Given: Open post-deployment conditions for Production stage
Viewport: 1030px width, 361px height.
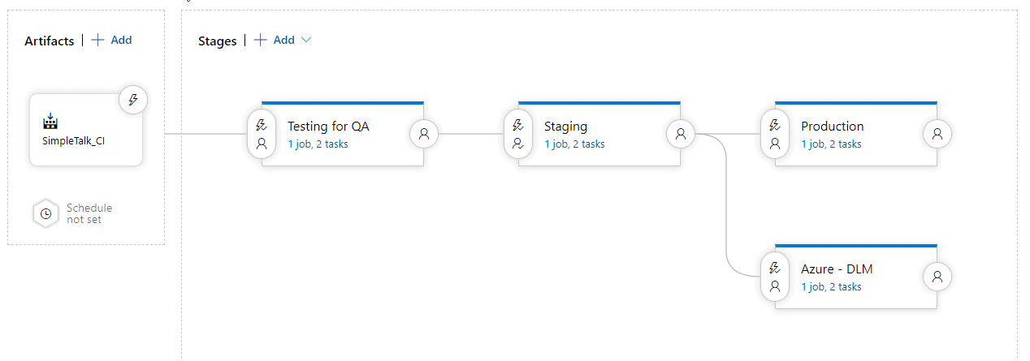Looking at the screenshot, I should (937, 134).
